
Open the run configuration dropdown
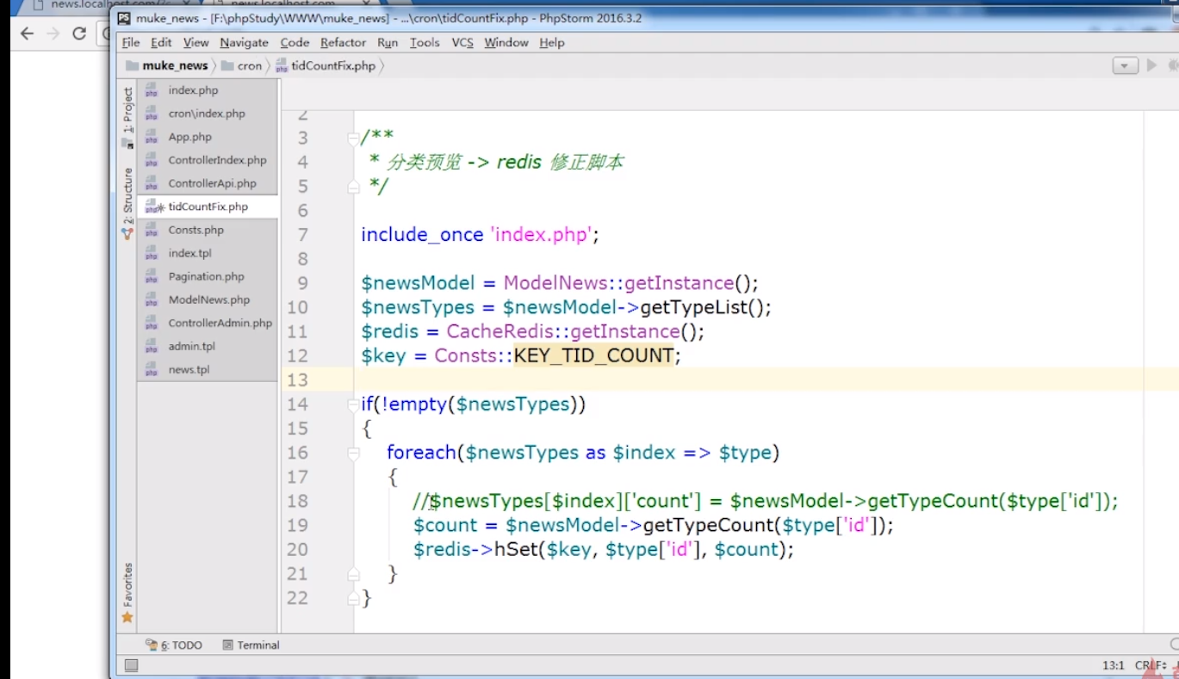point(1125,65)
